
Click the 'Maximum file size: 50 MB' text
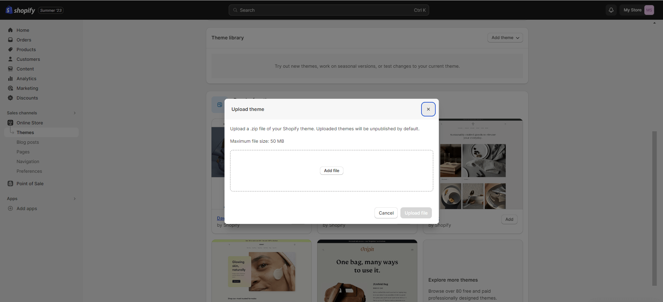[x=257, y=141]
